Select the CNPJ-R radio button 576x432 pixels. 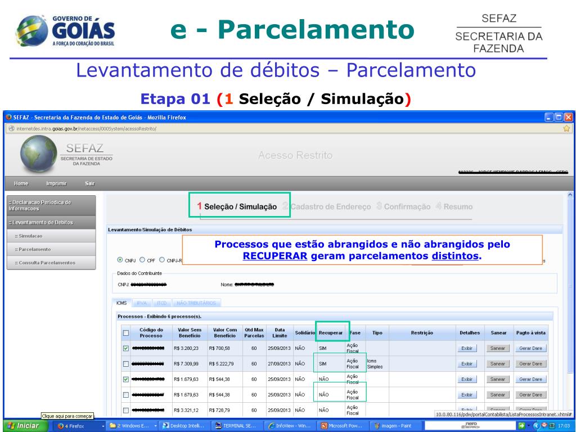161,260
